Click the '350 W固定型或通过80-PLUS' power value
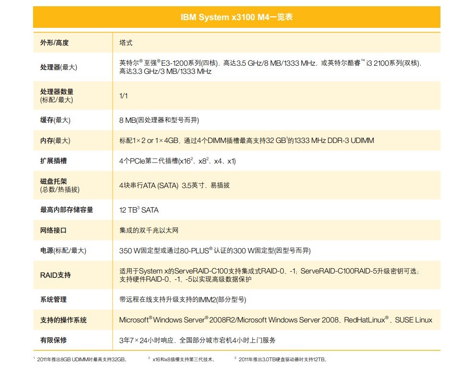This screenshot has width=474, height=368. pos(215,250)
